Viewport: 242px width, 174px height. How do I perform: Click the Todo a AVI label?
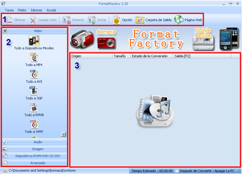coord(34,81)
